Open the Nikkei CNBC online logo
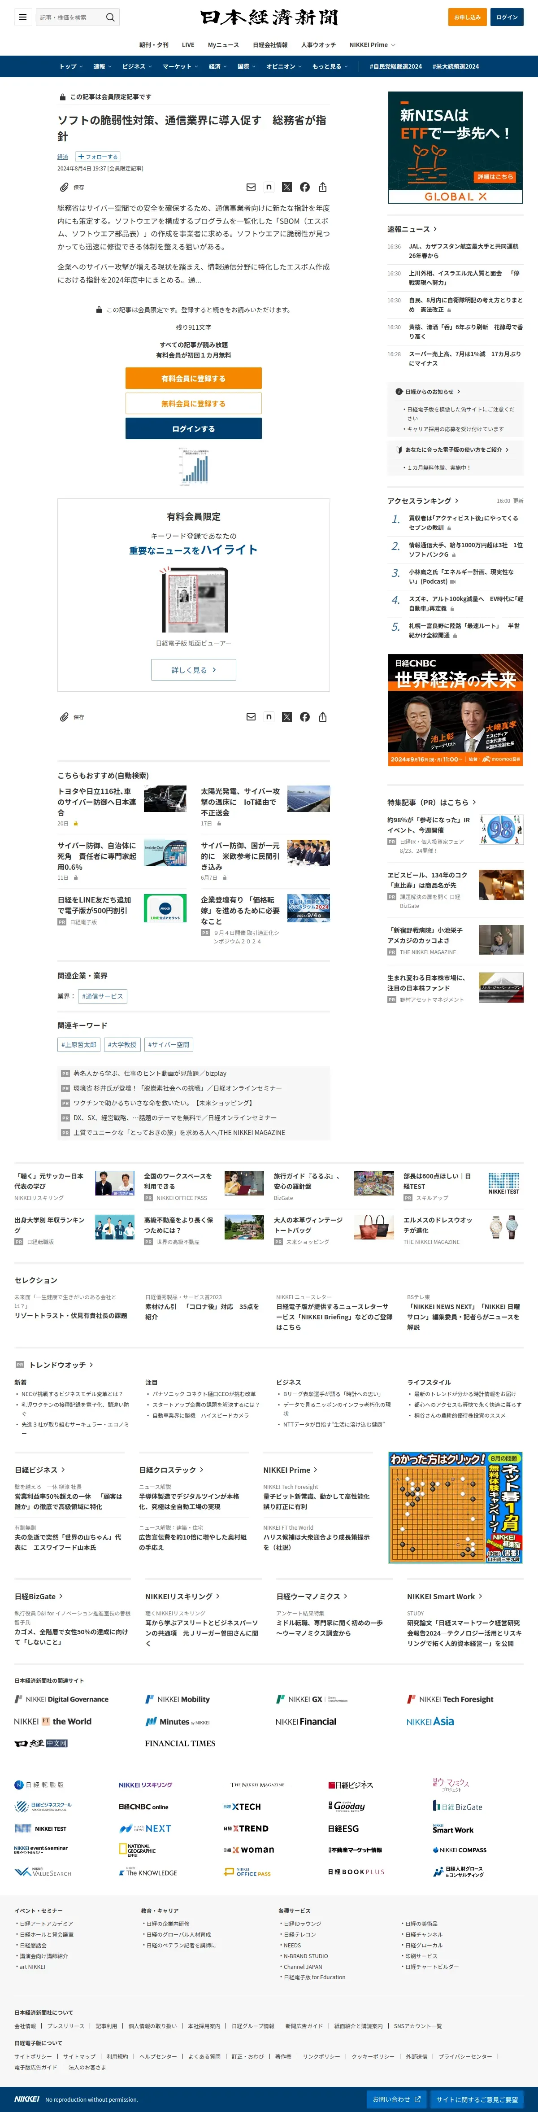 [143, 1806]
